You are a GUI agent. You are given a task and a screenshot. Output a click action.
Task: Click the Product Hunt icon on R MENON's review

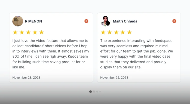[x=86, y=21]
